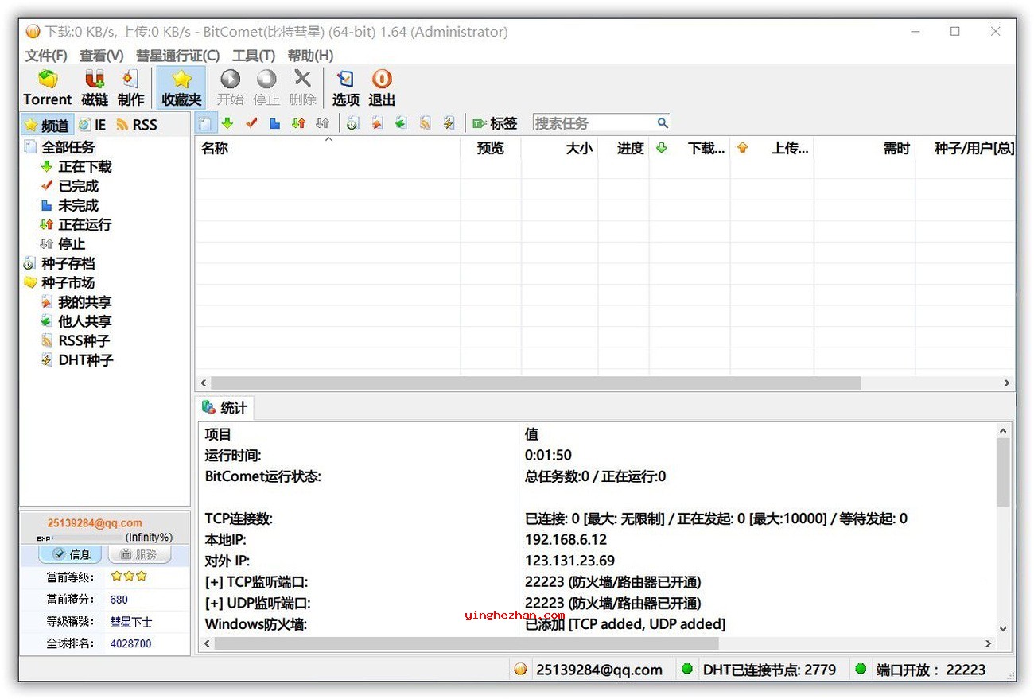Click the 统计 statistics tab

pyautogui.click(x=225, y=408)
